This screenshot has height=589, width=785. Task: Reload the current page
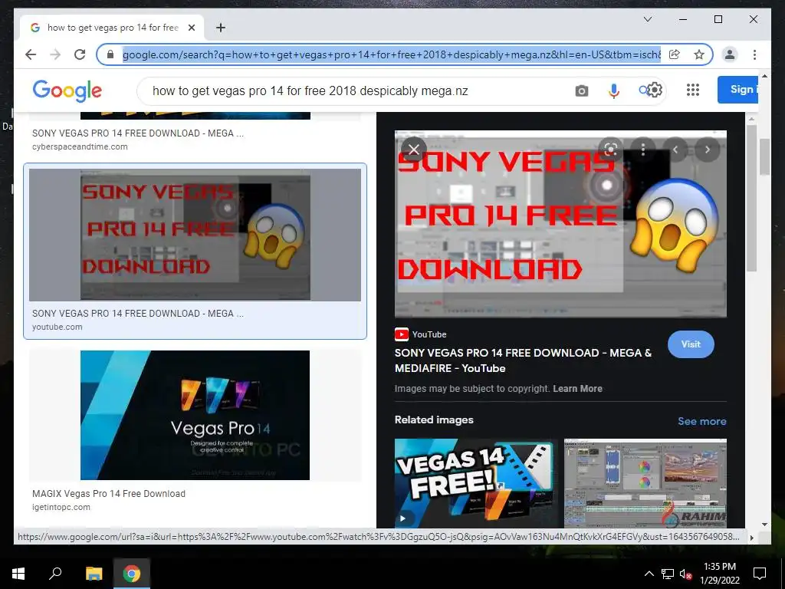(x=80, y=54)
